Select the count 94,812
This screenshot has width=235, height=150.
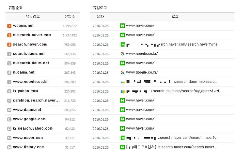click(x=70, y=119)
